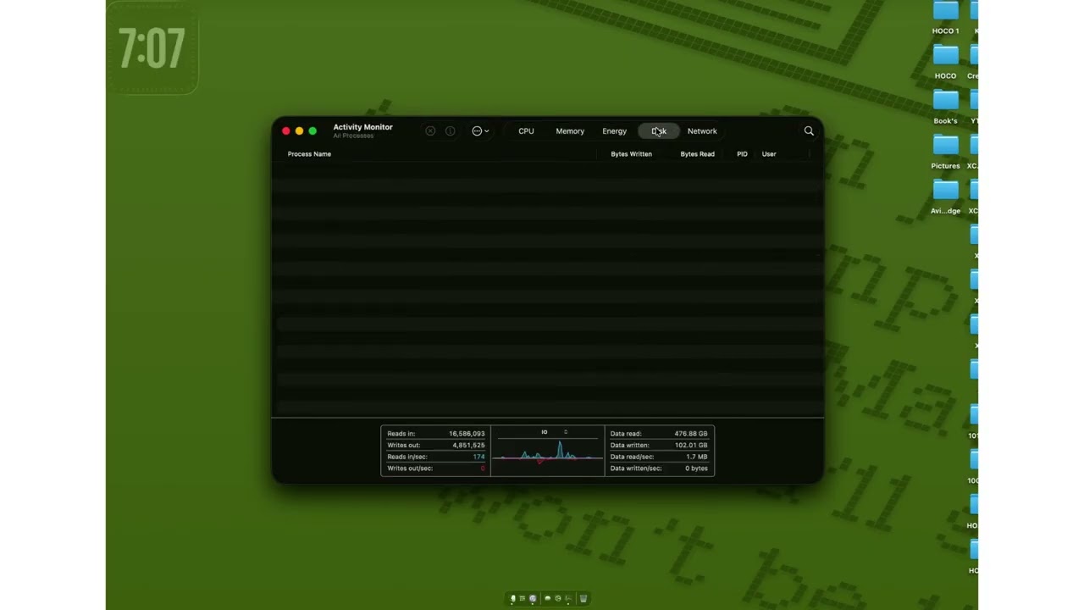Screen dimensions: 1084x610
Task: Sort by the Process Name column header
Action: 309,154
